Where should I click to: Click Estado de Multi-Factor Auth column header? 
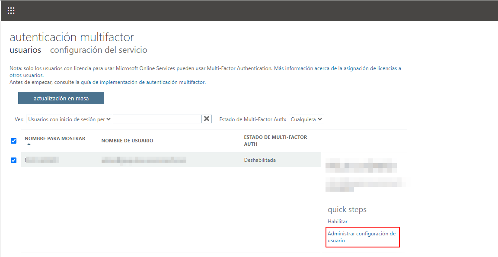(275, 141)
